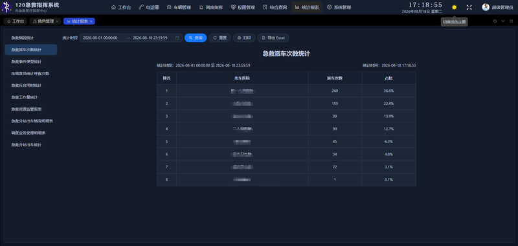Open 电话簿 in top navigation
Viewport: 518px width, 246px height.
[149, 7]
